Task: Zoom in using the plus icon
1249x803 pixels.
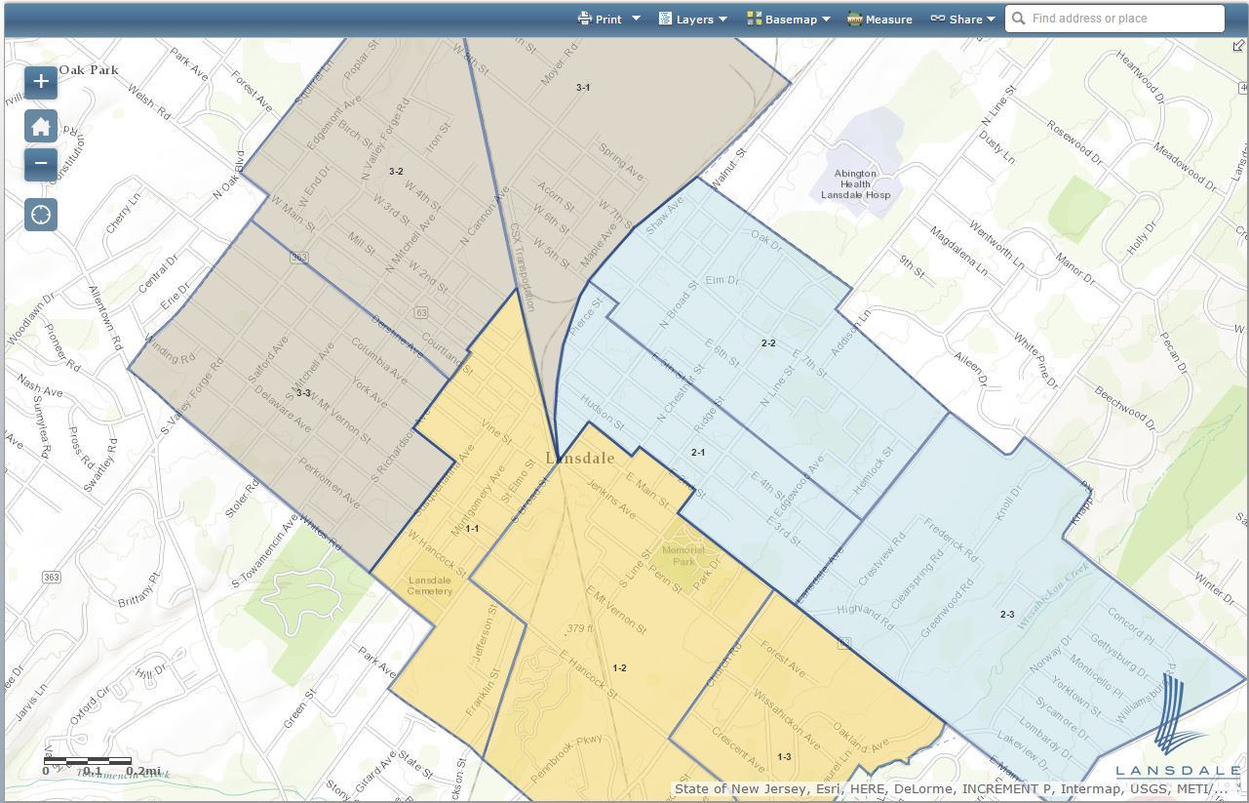Action: pos(40,82)
